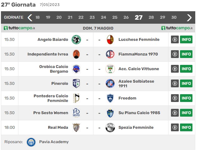Click the Angelo Baiardo team crest
Screen dimensions: 199x150
point(76,40)
